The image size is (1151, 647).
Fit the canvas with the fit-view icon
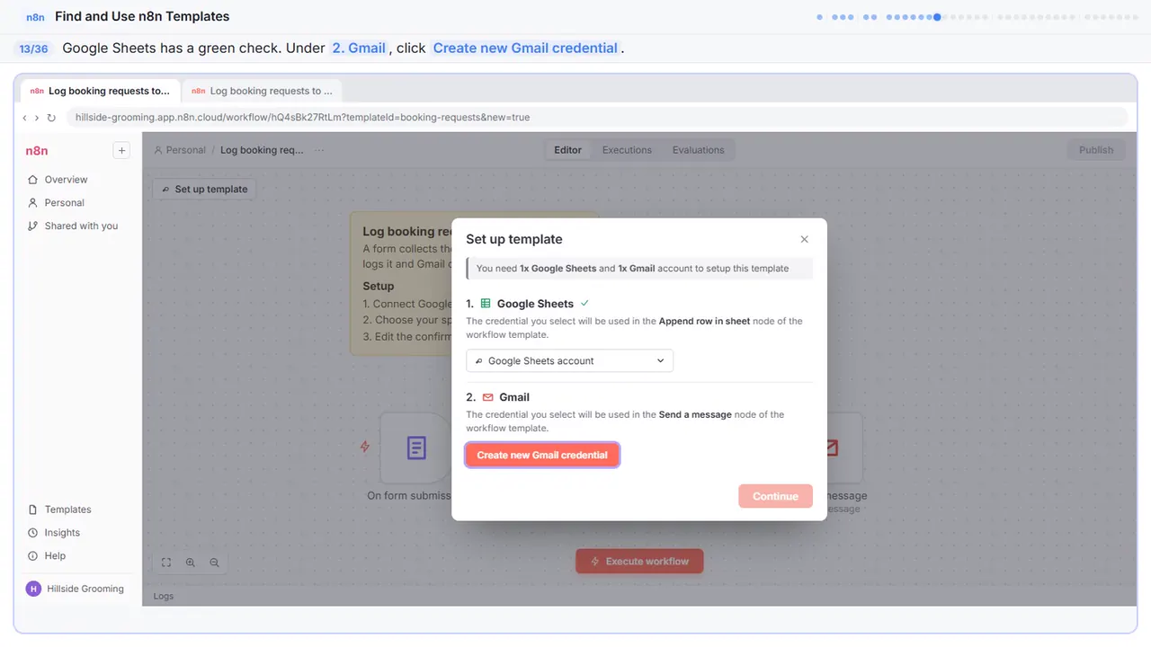[166, 563]
